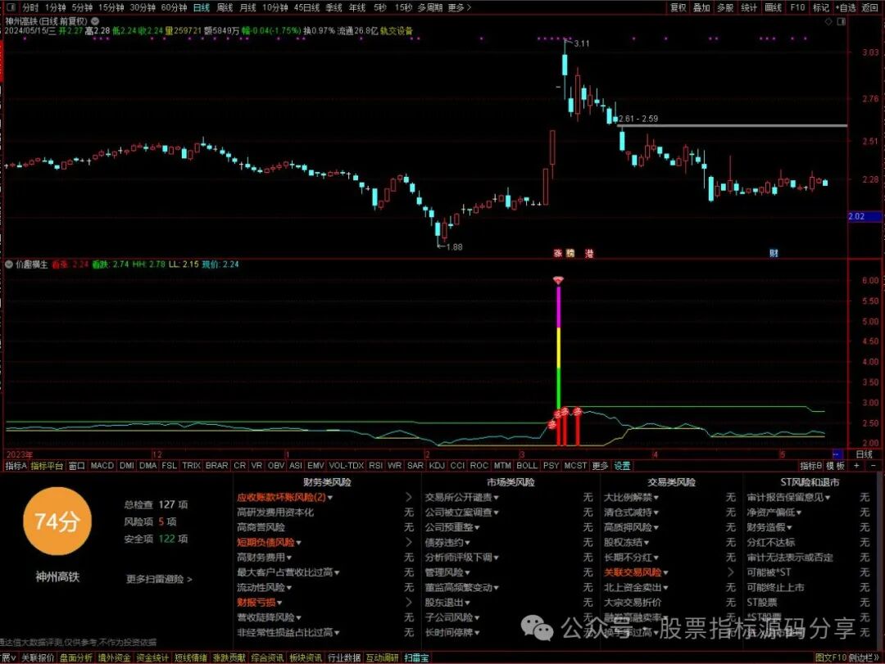This screenshot has width=885, height=664.
Task: Click 叠加 overlay button
Action: click(701, 7)
